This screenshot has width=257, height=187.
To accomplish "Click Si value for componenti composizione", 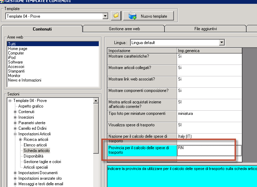I will (209, 93).
